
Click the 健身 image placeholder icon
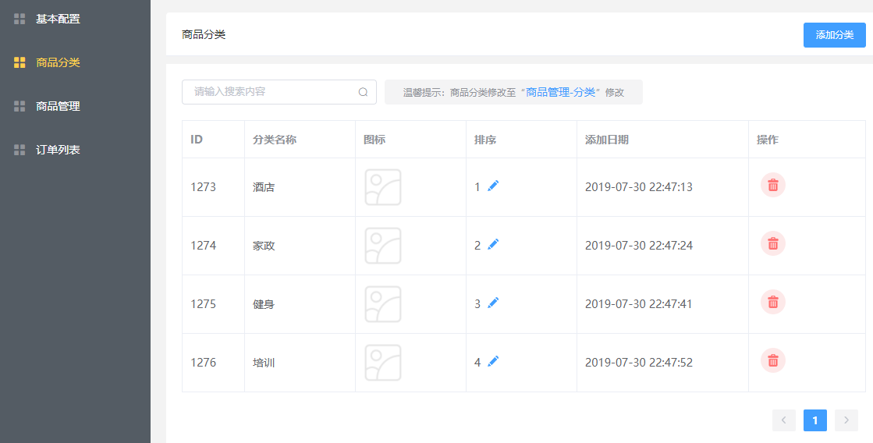pos(383,304)
